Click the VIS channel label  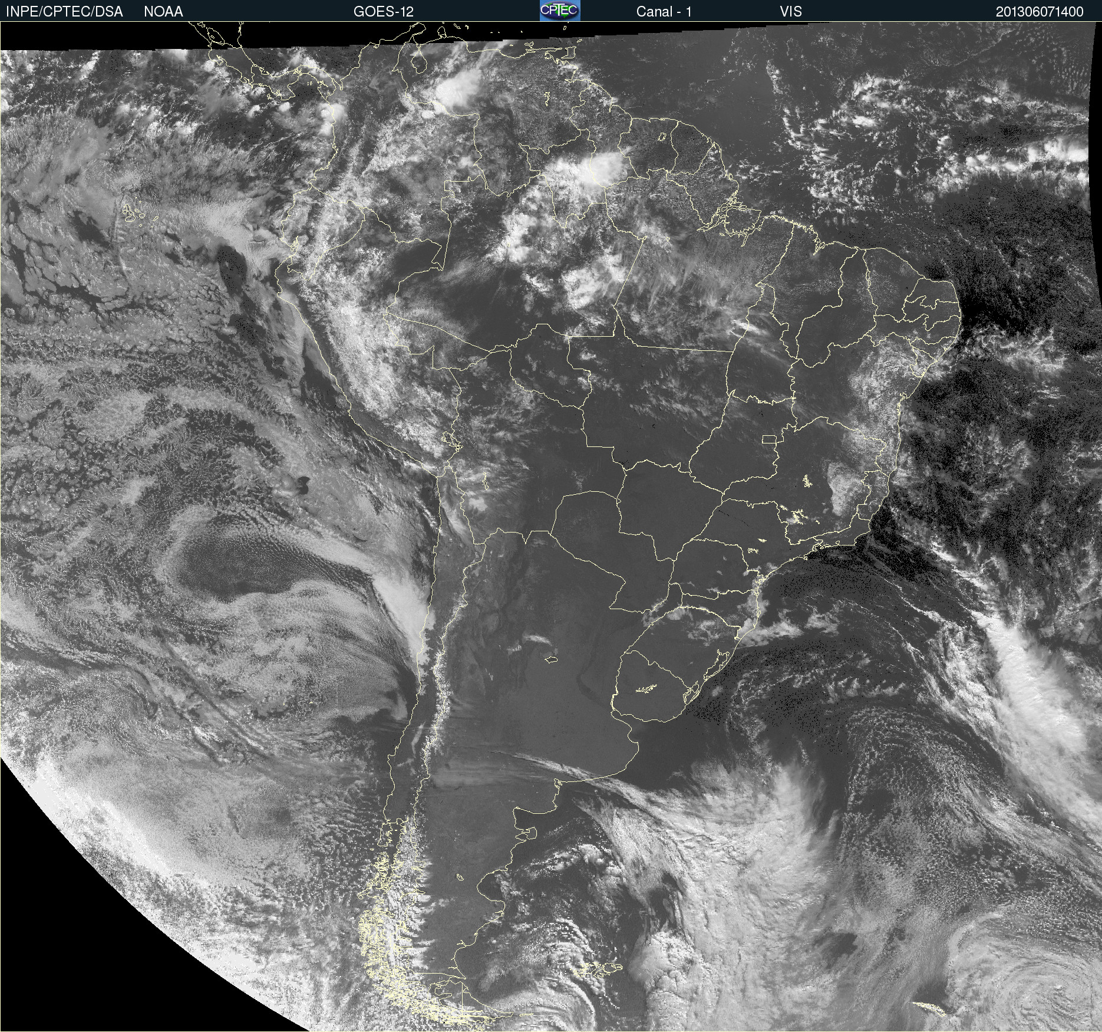[791, 12]
